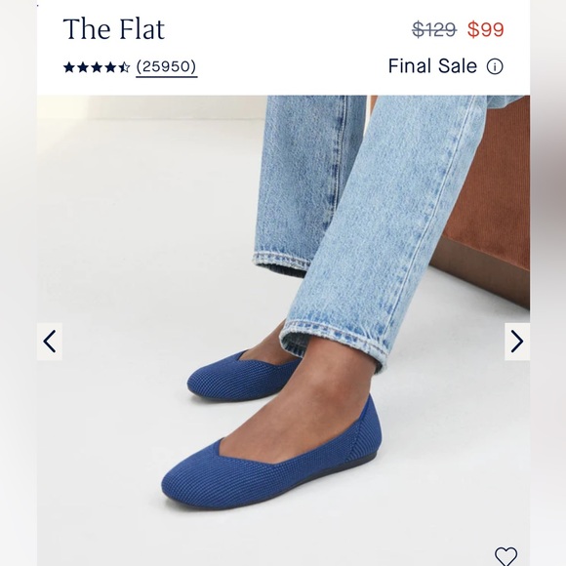Click the third rating star

[x=97, y=67]
